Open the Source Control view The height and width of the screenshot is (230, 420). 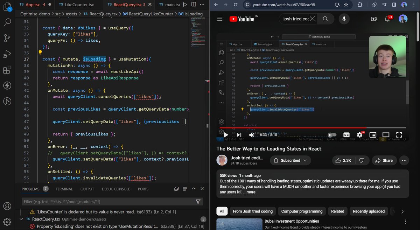[x=7, y=38]
